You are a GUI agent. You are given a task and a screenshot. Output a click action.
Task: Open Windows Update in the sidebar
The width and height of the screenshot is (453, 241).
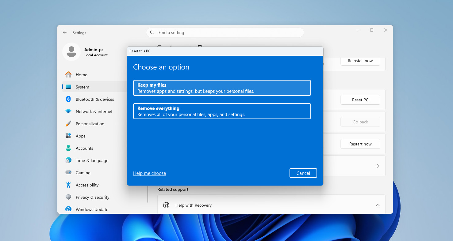[92, 209]
